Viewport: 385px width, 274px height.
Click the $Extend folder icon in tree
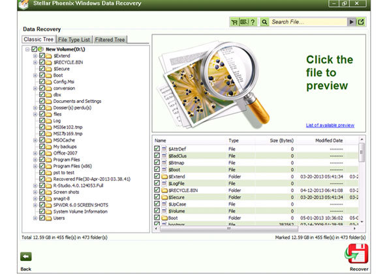pyautogui.click(x=49, y=56)
